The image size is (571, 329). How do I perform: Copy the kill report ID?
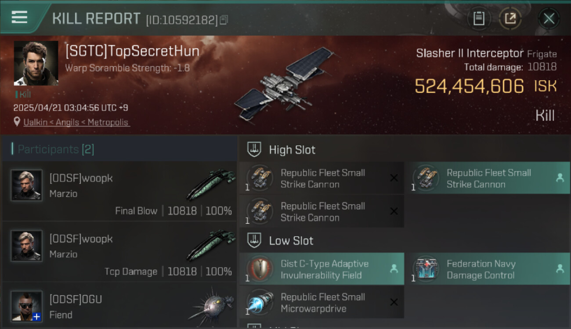point(224,20)
